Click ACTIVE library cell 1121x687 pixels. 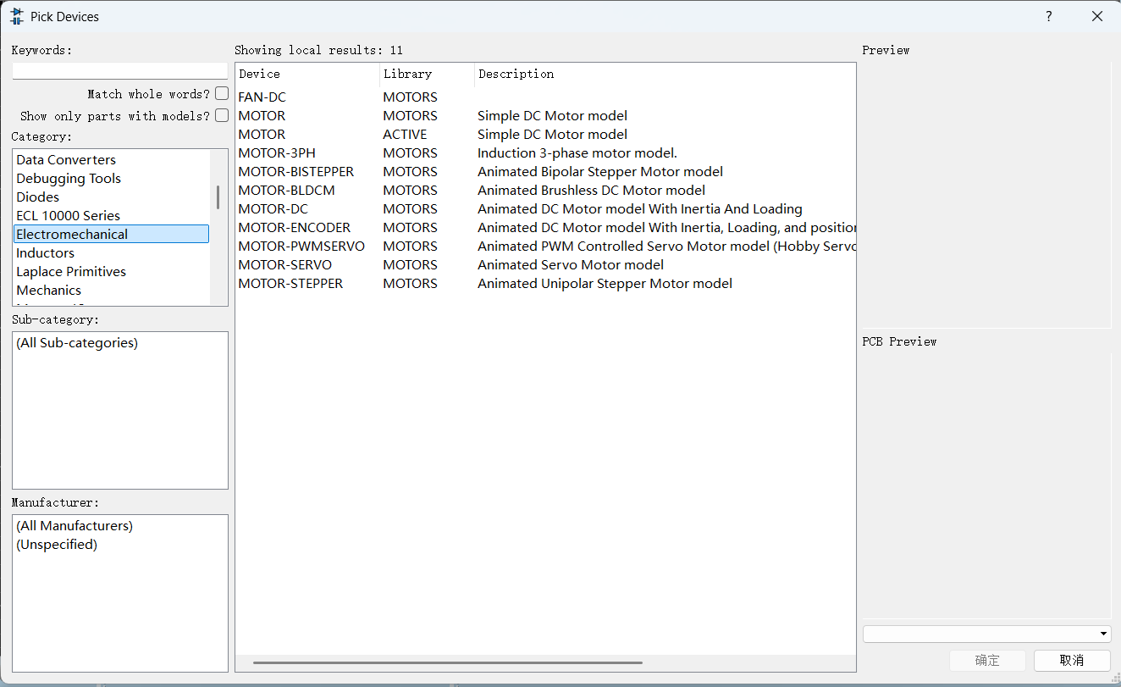pyautogui.click(x=405, y=134)
